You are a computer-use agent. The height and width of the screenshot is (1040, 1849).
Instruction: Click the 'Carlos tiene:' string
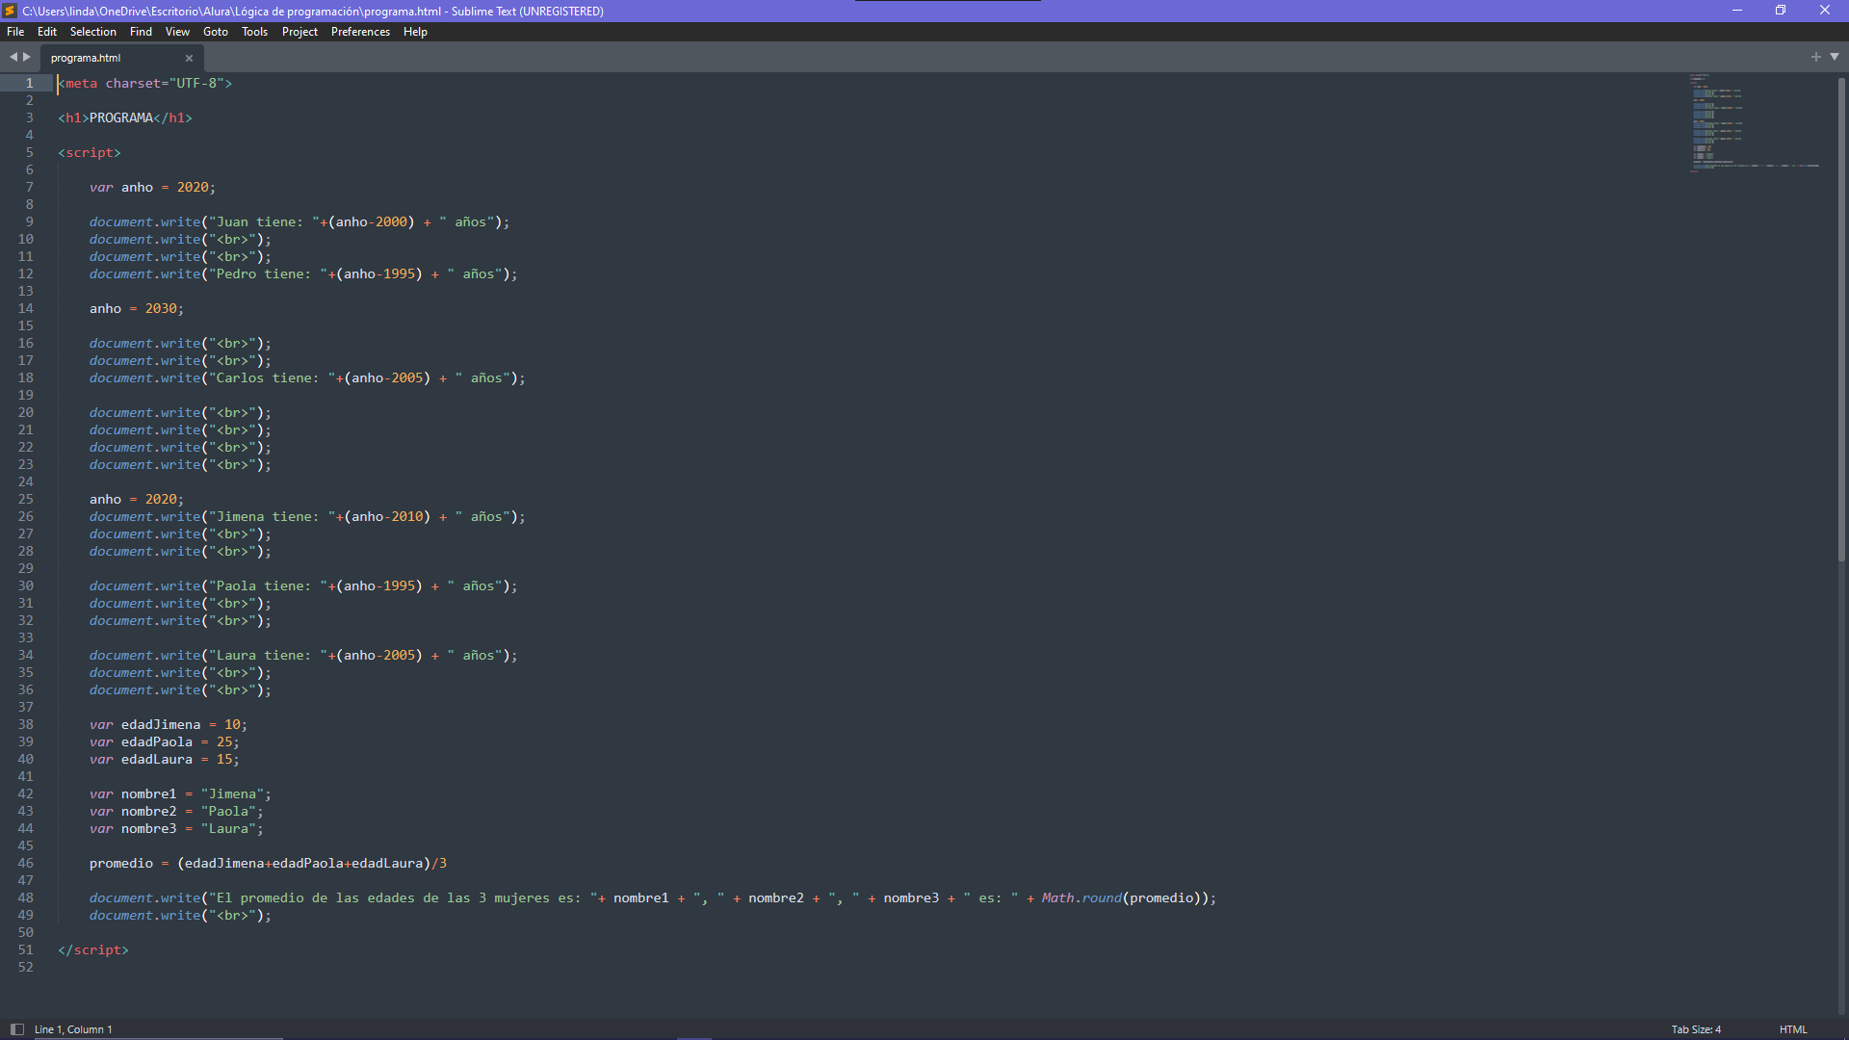[272, 377]
